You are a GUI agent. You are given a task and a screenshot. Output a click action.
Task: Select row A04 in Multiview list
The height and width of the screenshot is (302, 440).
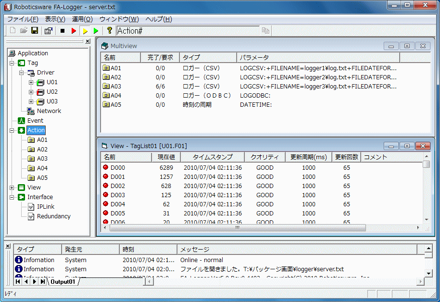point(250,95)
